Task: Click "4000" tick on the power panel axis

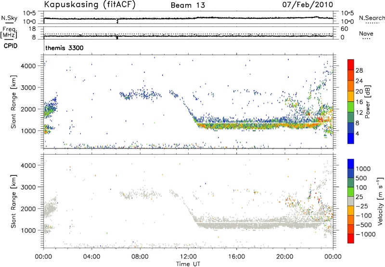Action: coord(28,66)
